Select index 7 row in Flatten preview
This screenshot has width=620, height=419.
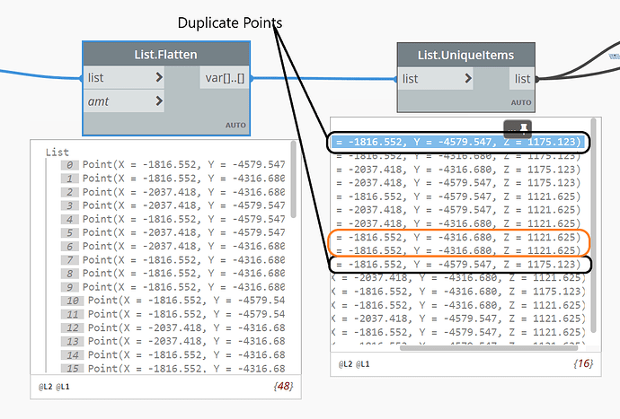(173, 260)
